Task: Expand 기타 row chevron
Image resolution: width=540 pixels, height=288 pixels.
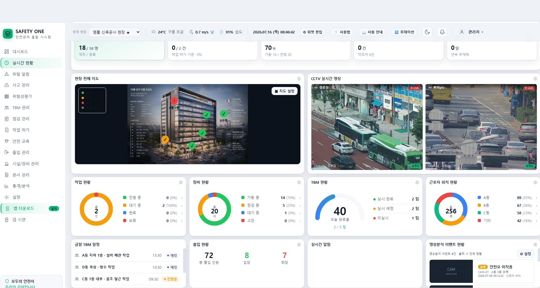Action: coord(537,221)
